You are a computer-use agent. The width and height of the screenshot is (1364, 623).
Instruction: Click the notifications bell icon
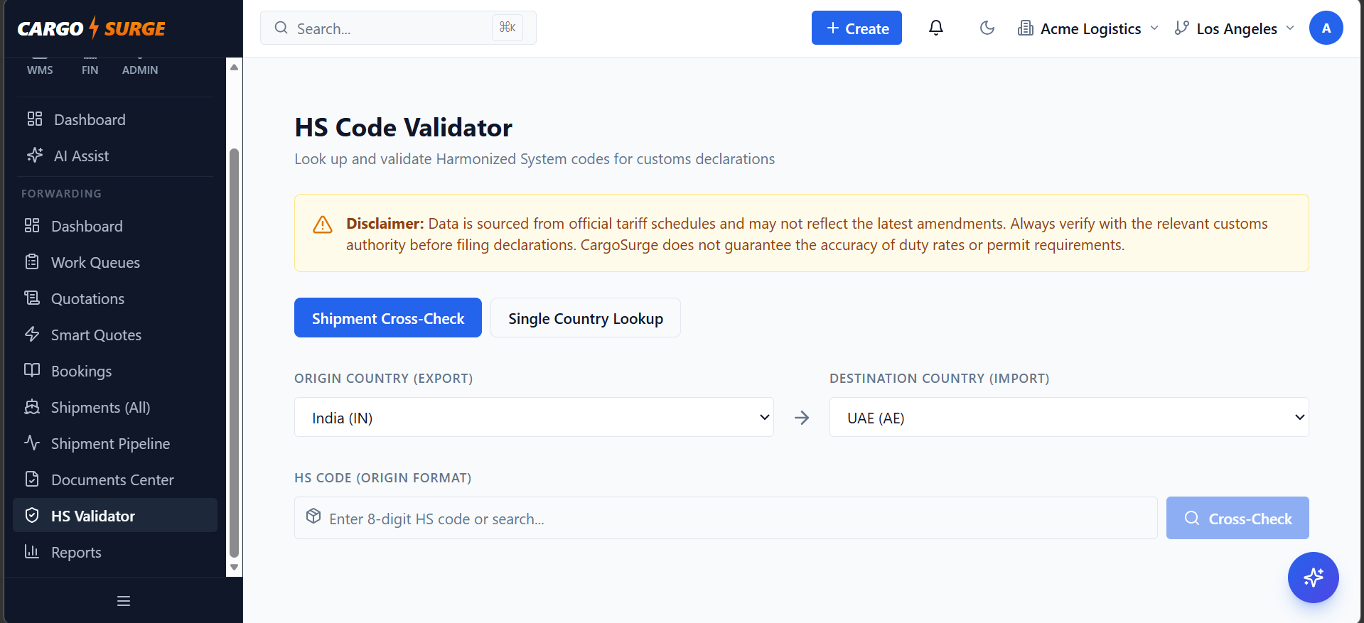[936, 28]
